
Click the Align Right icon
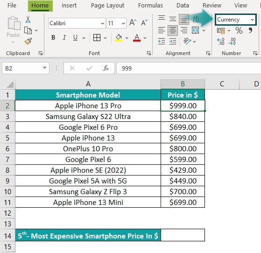pos(184,30)
